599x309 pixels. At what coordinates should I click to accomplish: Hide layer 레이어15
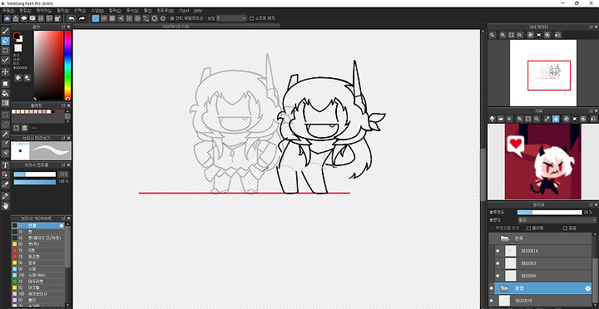[x=492, y=301]
